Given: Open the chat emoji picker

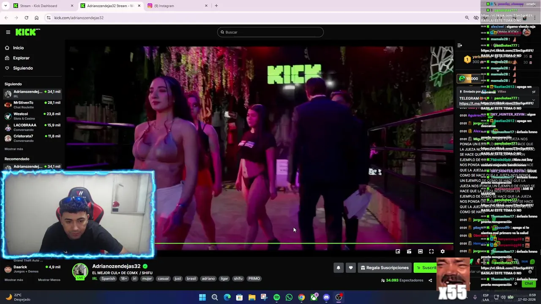Looking at the screenshot, I should pyautogui.click(x=530, y=272).
